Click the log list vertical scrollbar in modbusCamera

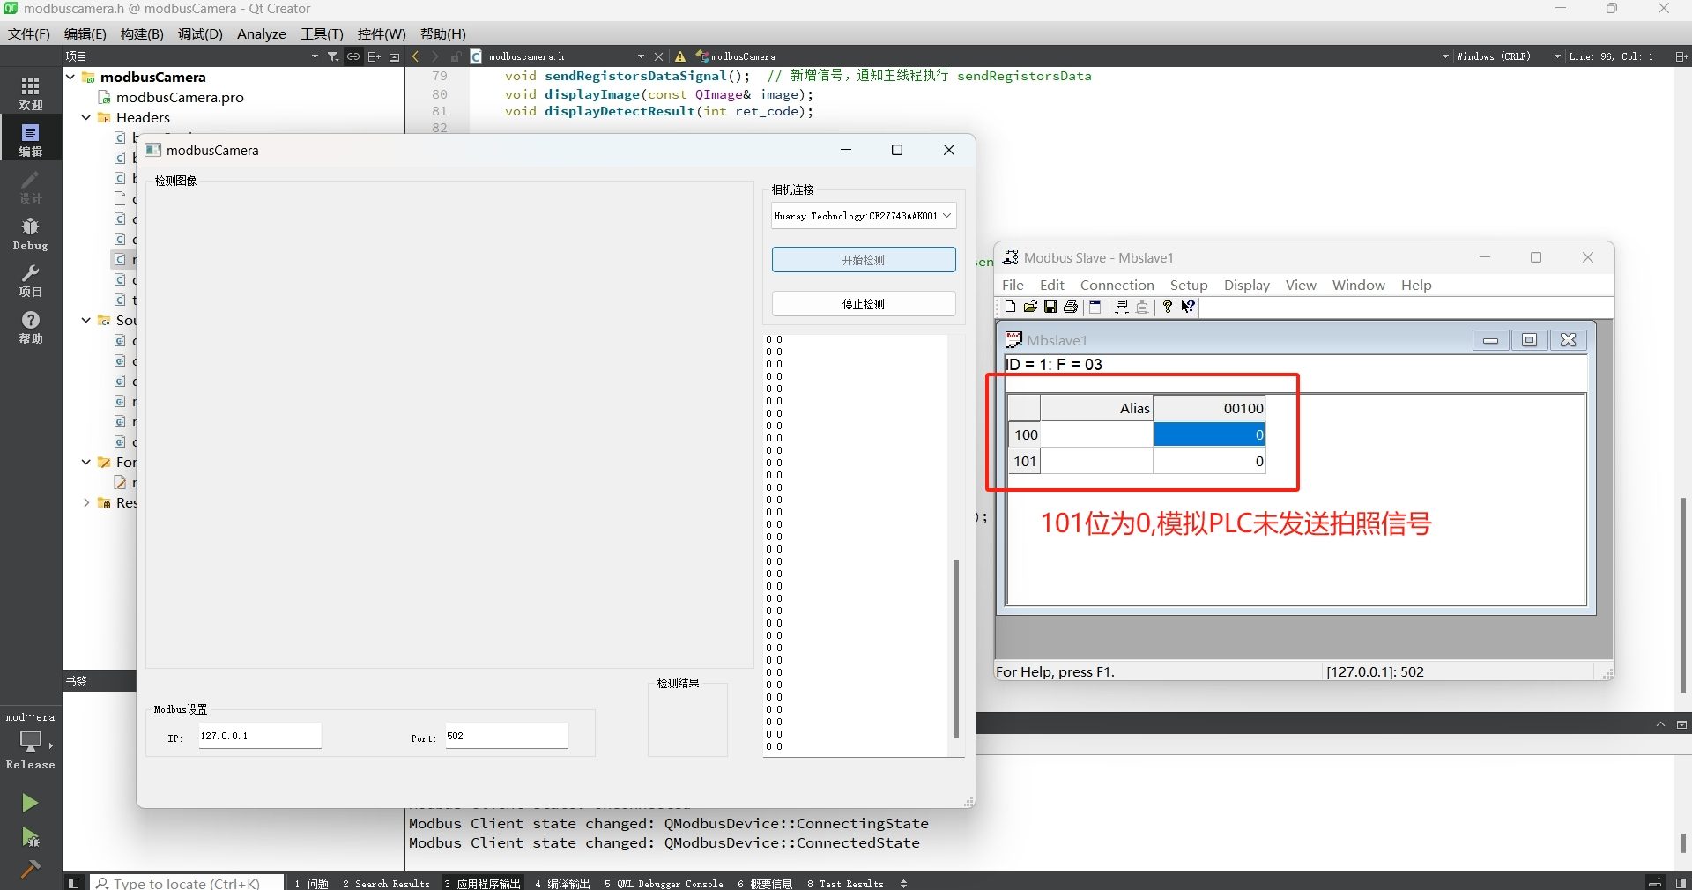point(956,649)
